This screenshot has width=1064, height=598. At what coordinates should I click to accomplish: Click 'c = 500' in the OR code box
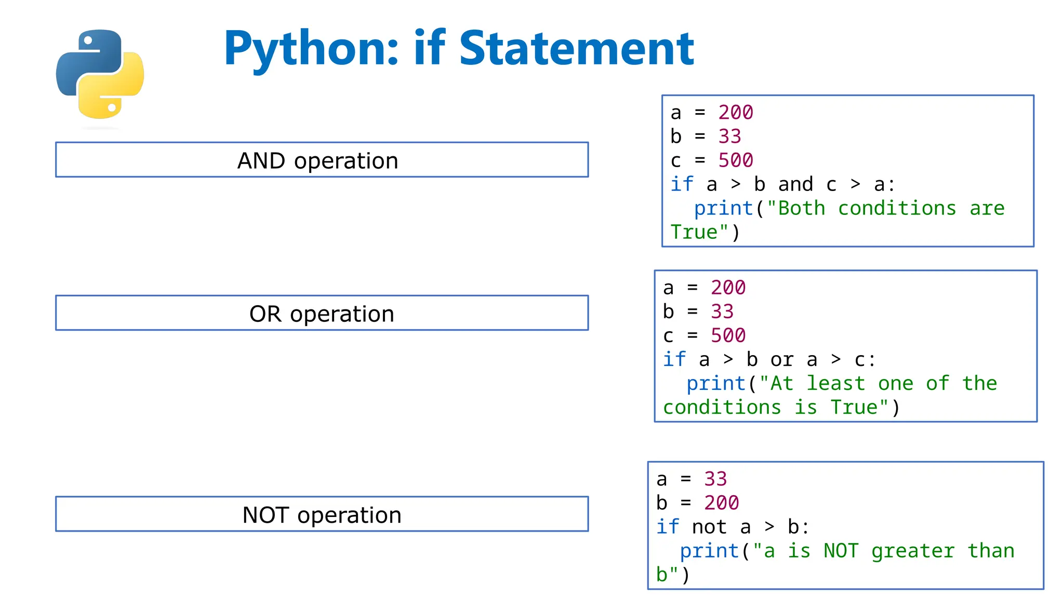pos(704,335)
